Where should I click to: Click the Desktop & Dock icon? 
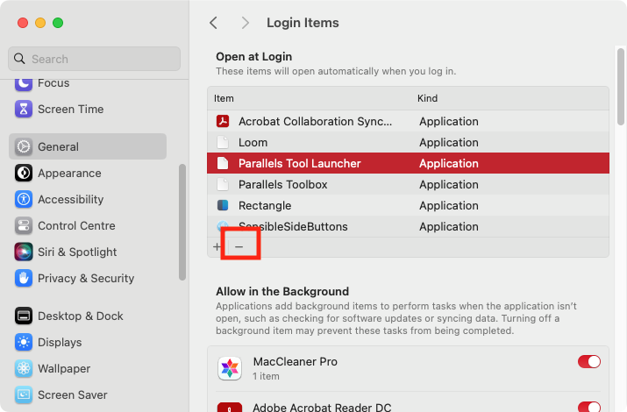(x=24, y=316)
